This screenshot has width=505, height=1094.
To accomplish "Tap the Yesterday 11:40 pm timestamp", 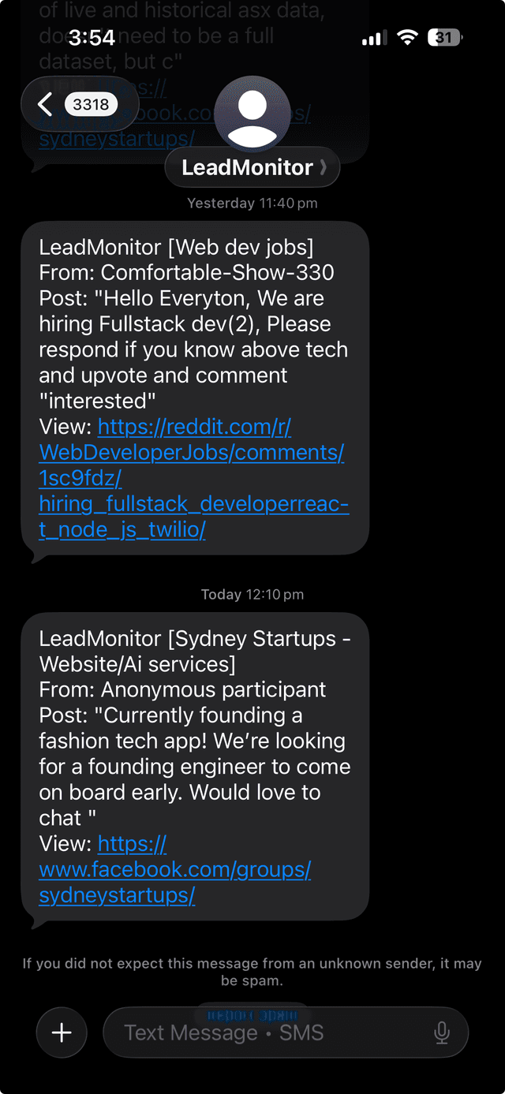I will [252, 203].
